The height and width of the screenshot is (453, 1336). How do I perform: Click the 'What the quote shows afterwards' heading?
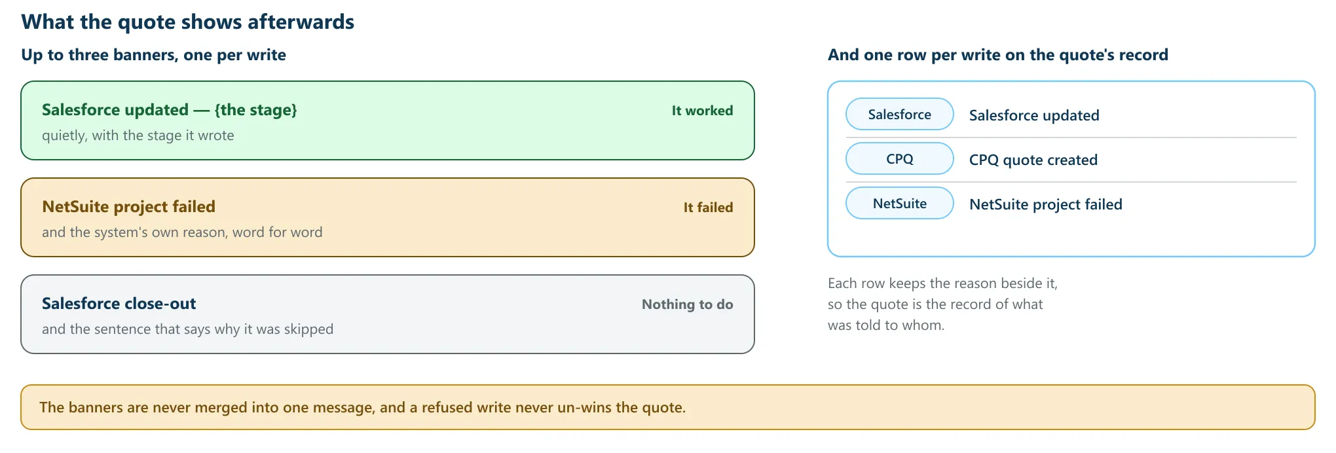187,22
